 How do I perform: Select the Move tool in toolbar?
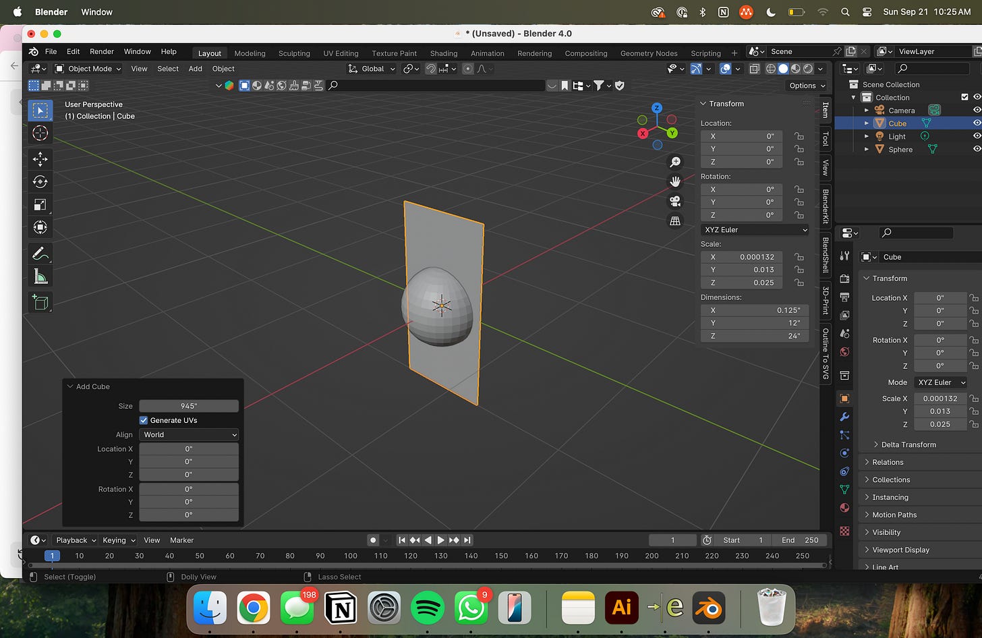point(40,159)
